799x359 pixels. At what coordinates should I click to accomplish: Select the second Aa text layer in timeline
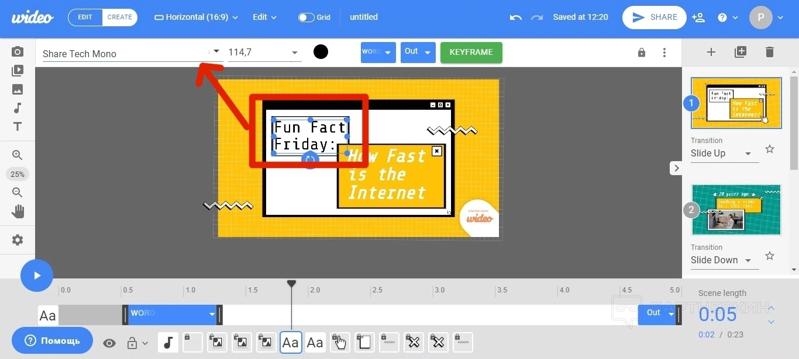(x=315, y=343)
